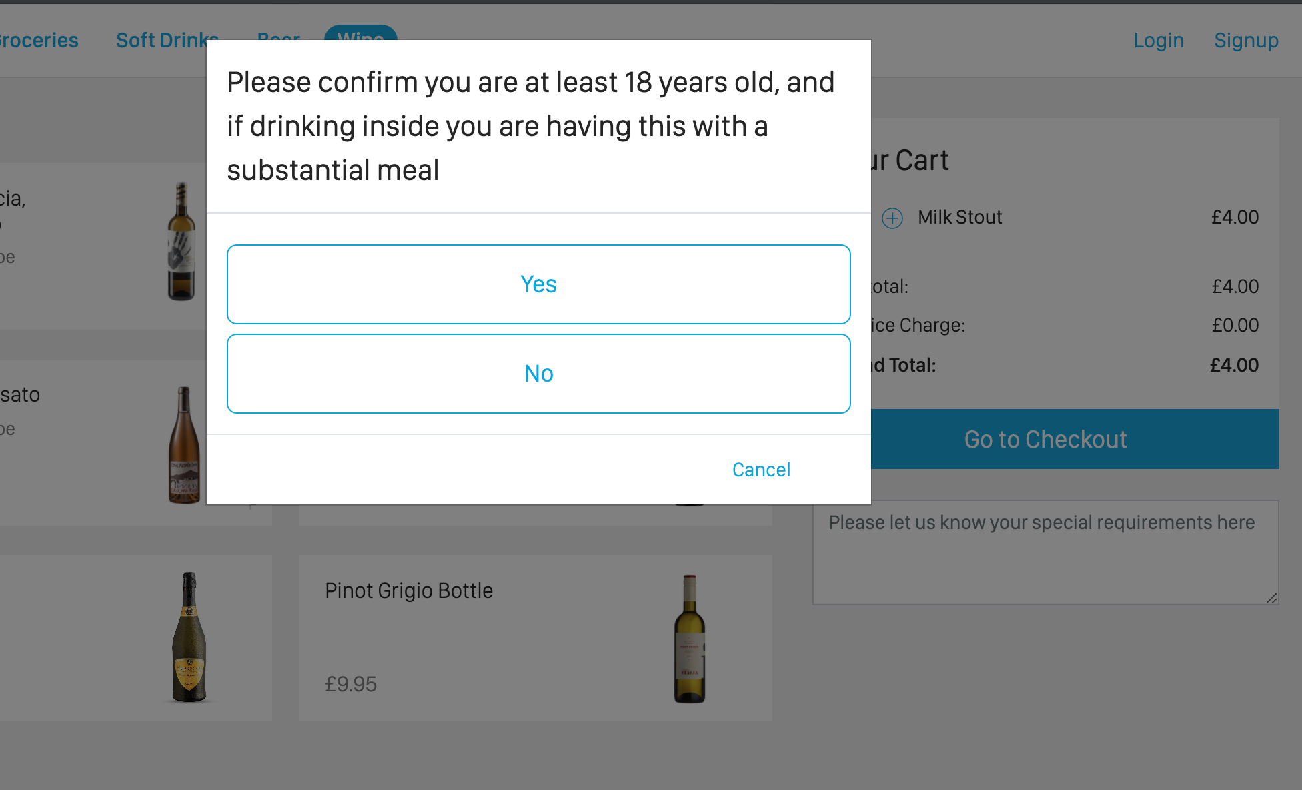This screenshot has width=1302, height=790.
Task: Select the Prosecco bottle thumbnail
Action: (x=189, y=637)
